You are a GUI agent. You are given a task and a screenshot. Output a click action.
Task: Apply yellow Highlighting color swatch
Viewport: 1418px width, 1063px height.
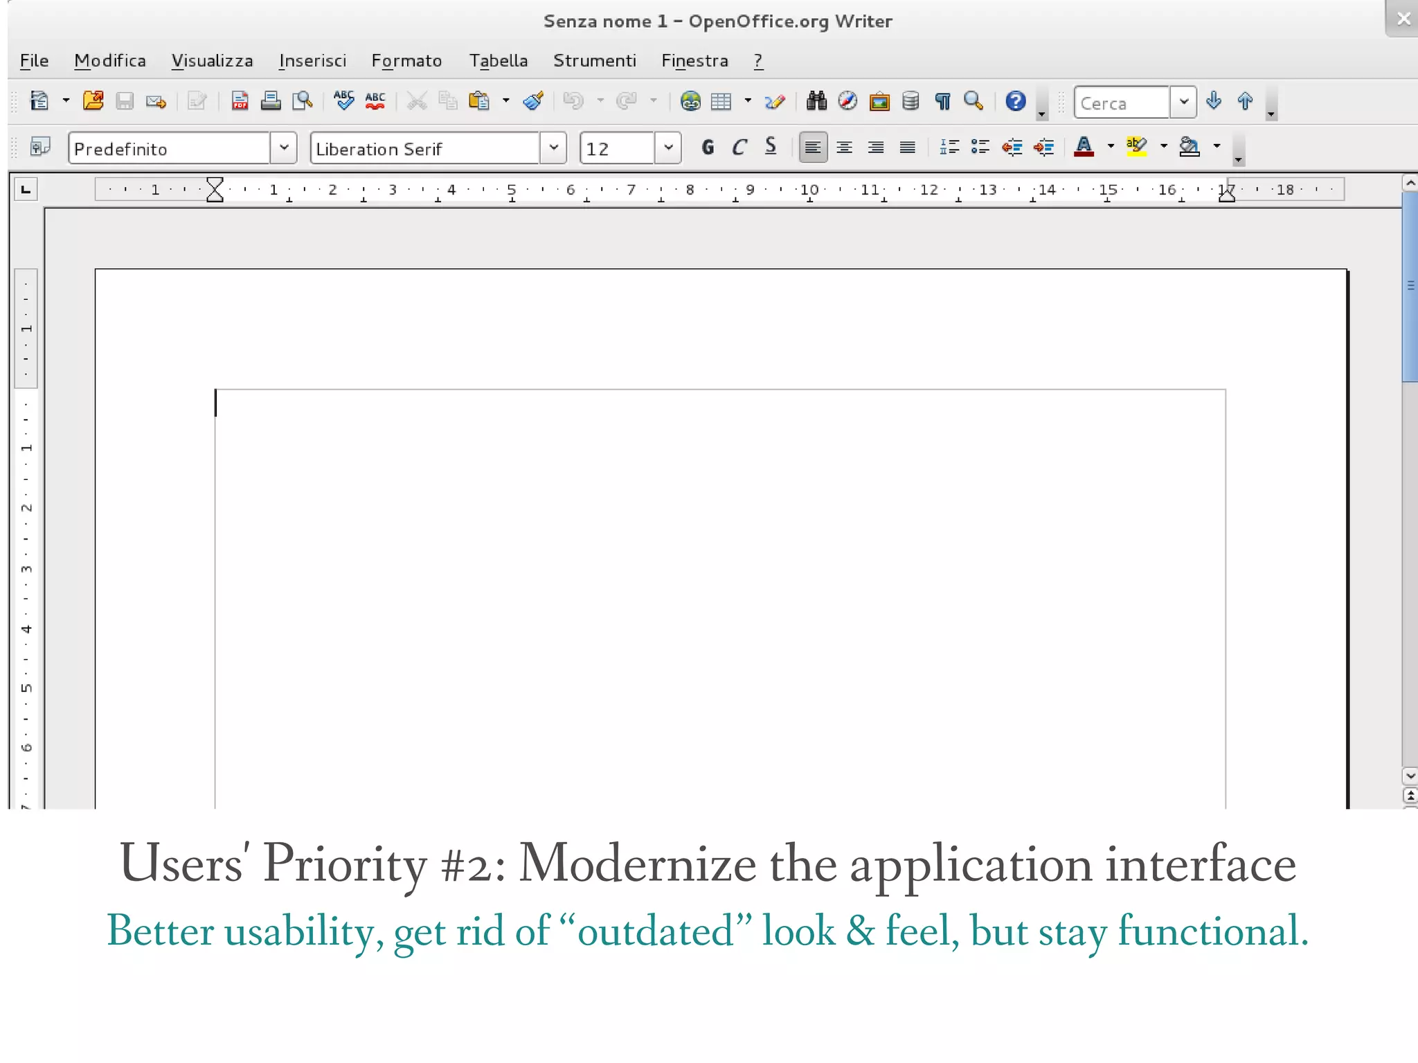coord(1137,147)
